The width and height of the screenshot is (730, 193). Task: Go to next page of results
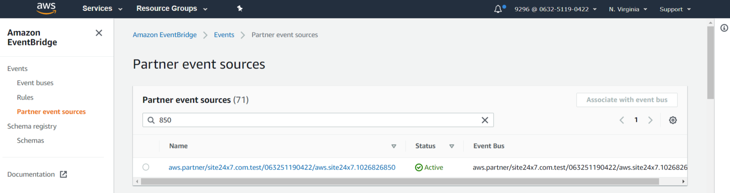[650, 120]
